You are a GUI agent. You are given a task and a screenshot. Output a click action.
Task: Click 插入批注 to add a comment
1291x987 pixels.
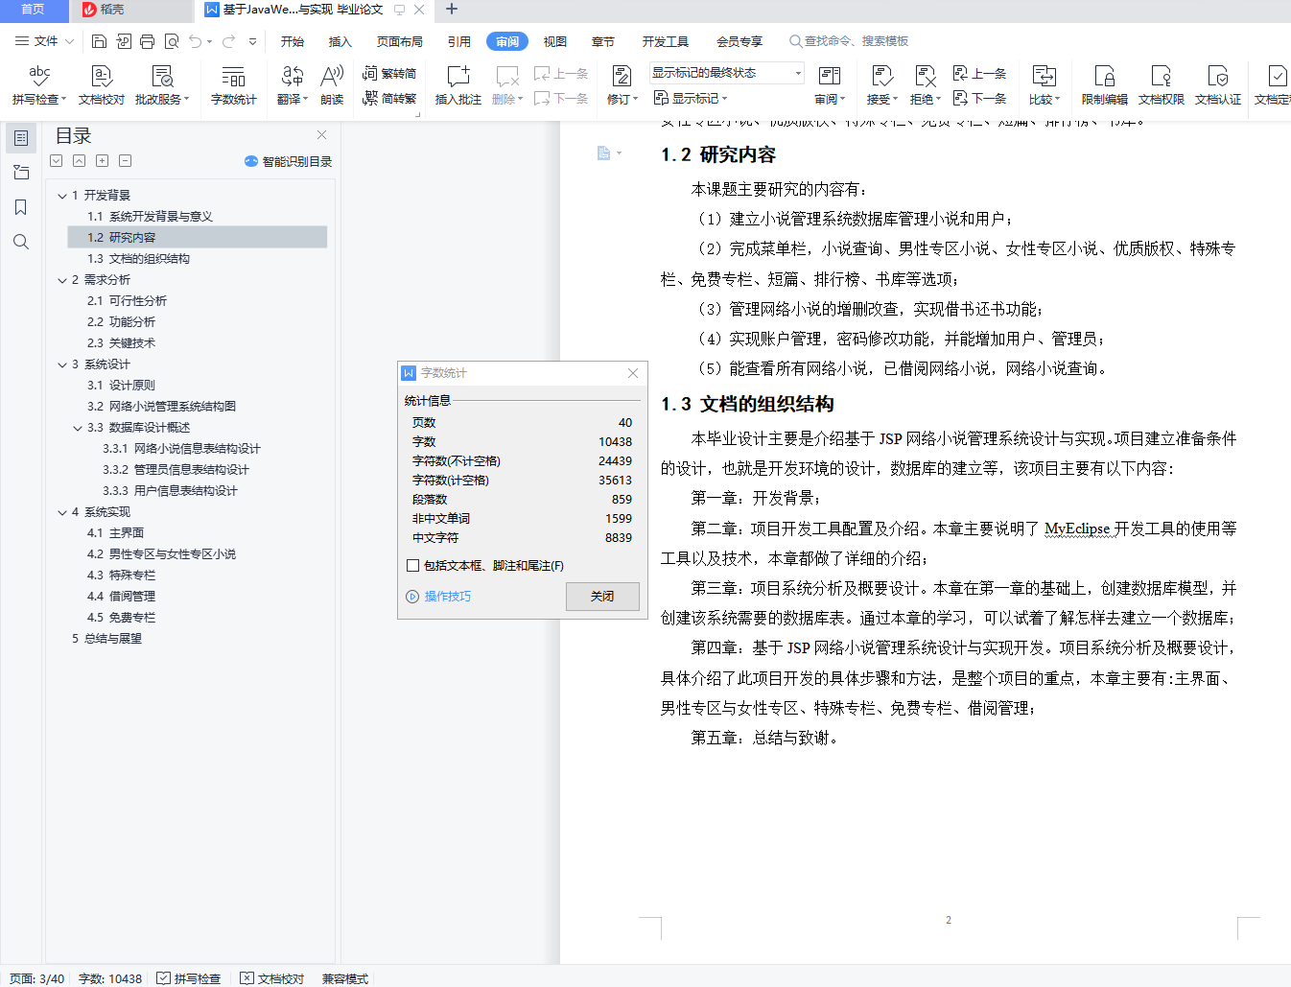tap(458, 84)
